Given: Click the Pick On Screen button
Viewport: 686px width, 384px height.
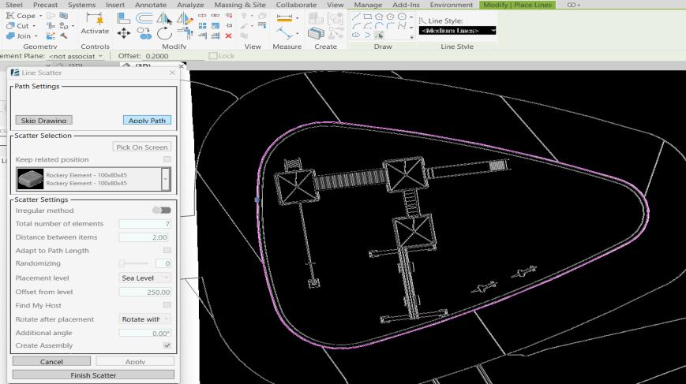Looking at the screenshot, I should 142,147.
